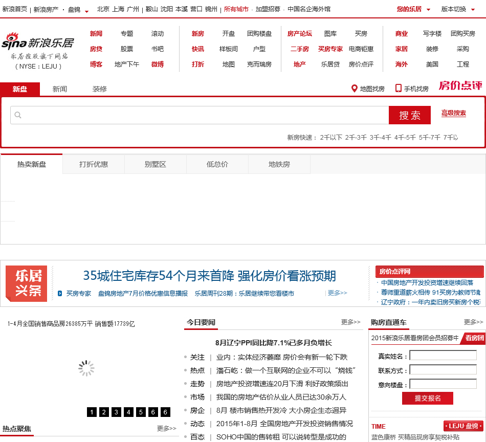The image size is (486, 442).
Task: Open the 微博 nav link
Action: tap(158, 64)
